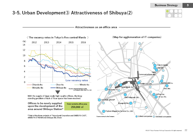The width and height of the screenshot is (193, 133).
Task: Click the blue dot right of Branglsta Inc.
Action: click(131, 103)
